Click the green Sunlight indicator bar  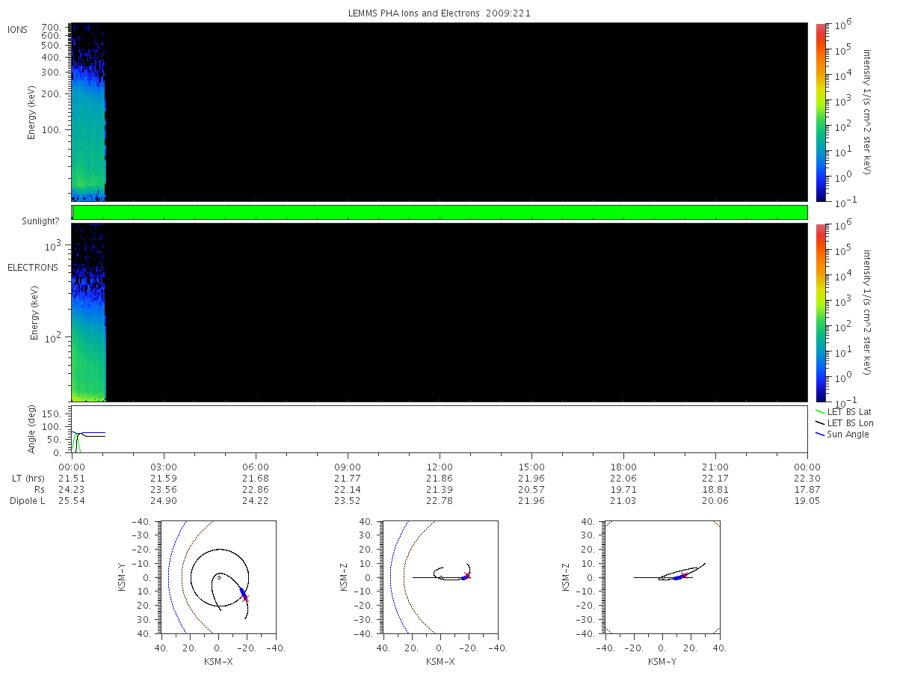click(440, 212)
